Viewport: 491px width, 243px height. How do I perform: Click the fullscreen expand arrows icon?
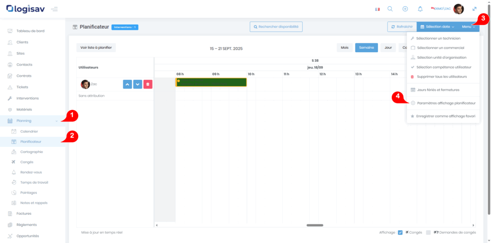coord(474,9)
